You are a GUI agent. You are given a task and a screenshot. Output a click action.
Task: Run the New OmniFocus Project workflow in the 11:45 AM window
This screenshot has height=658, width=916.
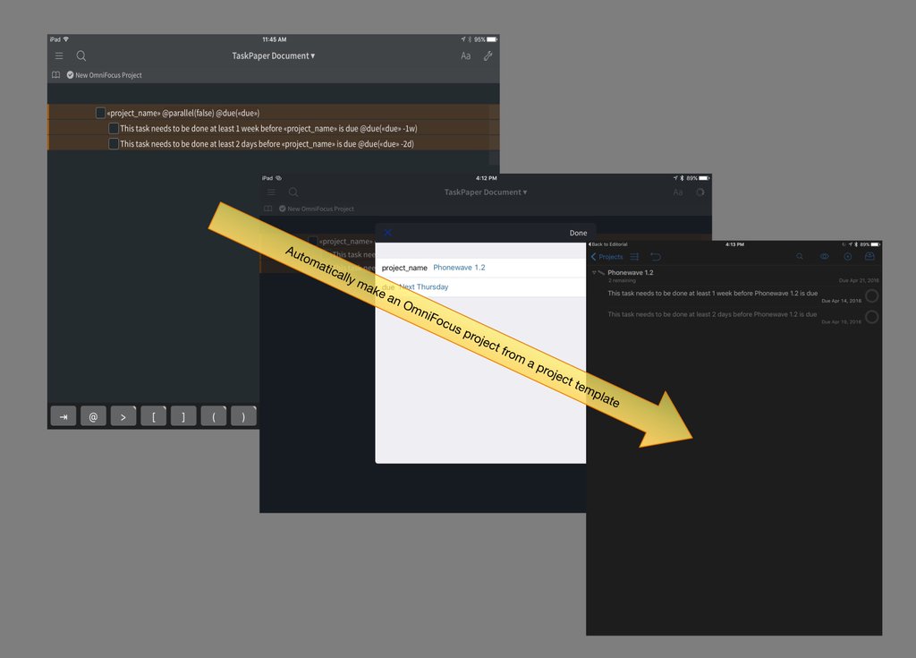tap(104, 75)
